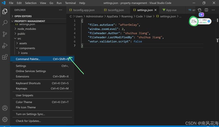Select Keymaps menu entry
The image size is (219, 127).
[x=42, y=89]
